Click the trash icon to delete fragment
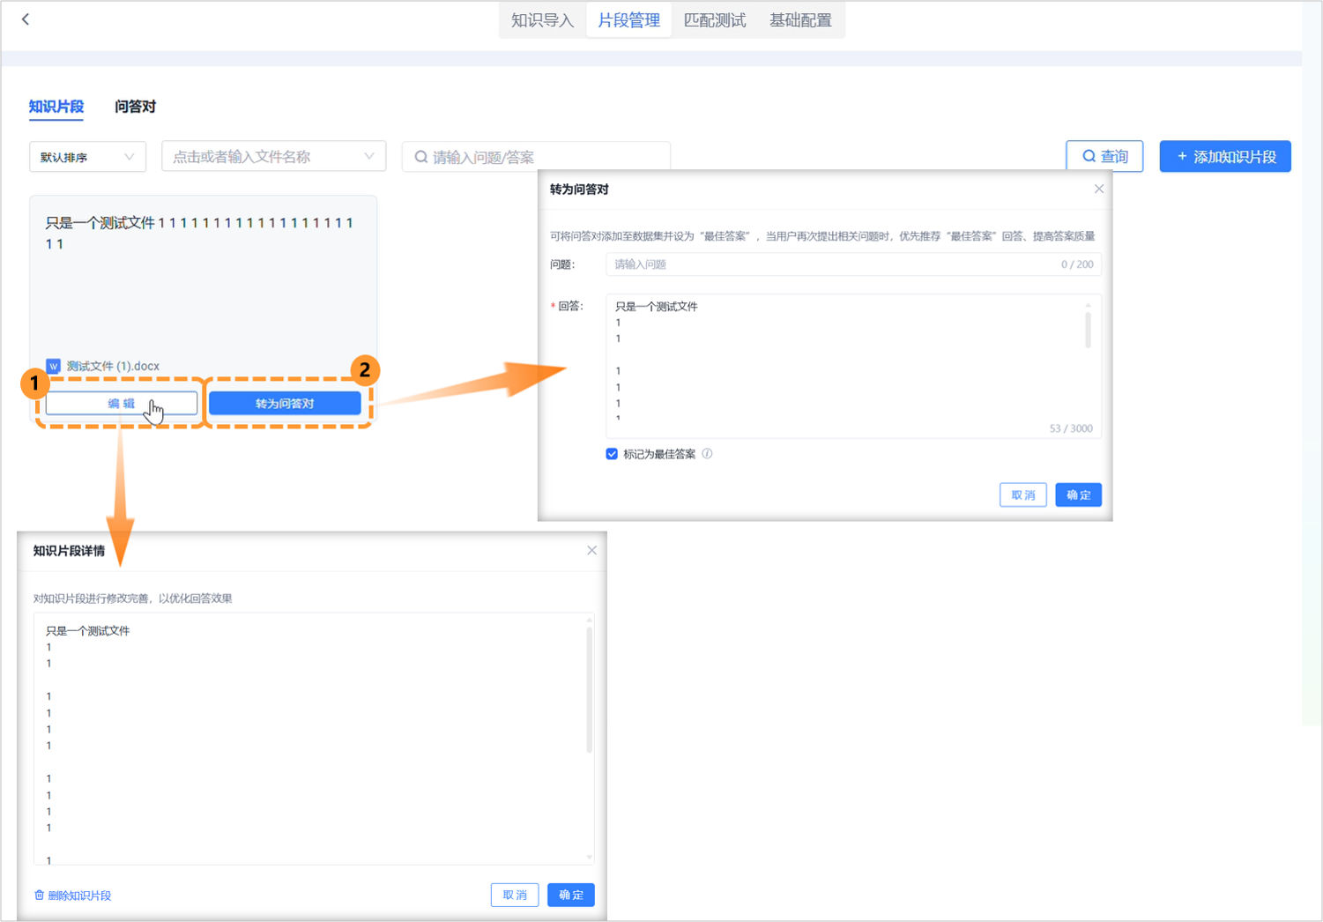The height and width of the screenshot is (922, 1323). (39, 896)
